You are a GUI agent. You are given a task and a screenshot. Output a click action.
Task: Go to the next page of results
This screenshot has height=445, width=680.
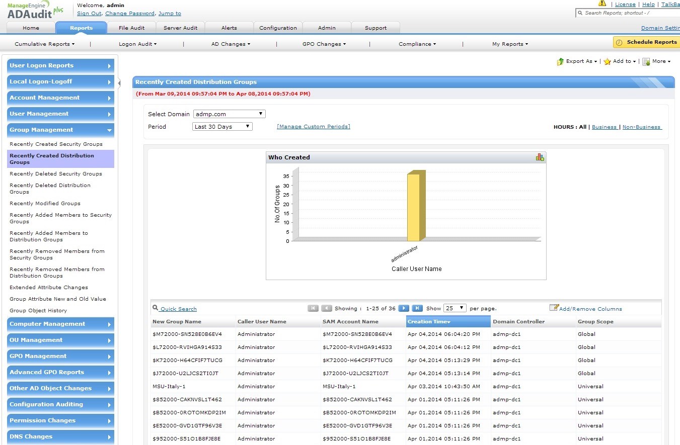(x=403, y=308)
